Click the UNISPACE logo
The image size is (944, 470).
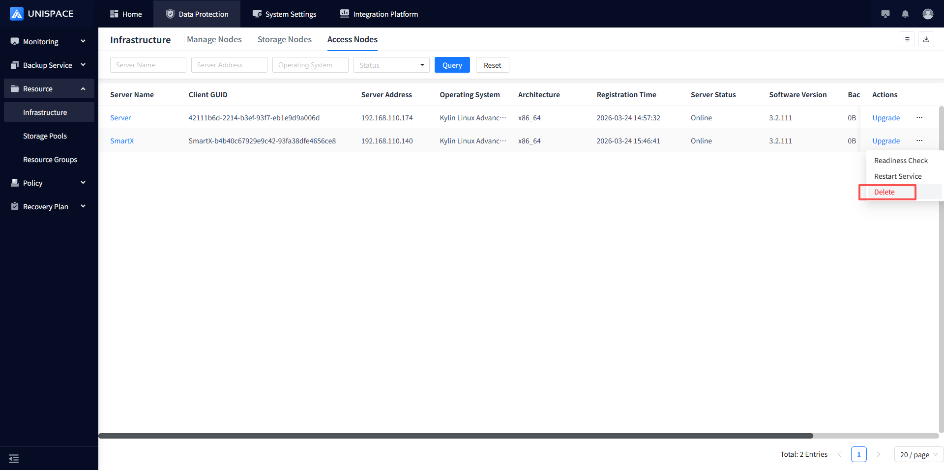(42, 14)
